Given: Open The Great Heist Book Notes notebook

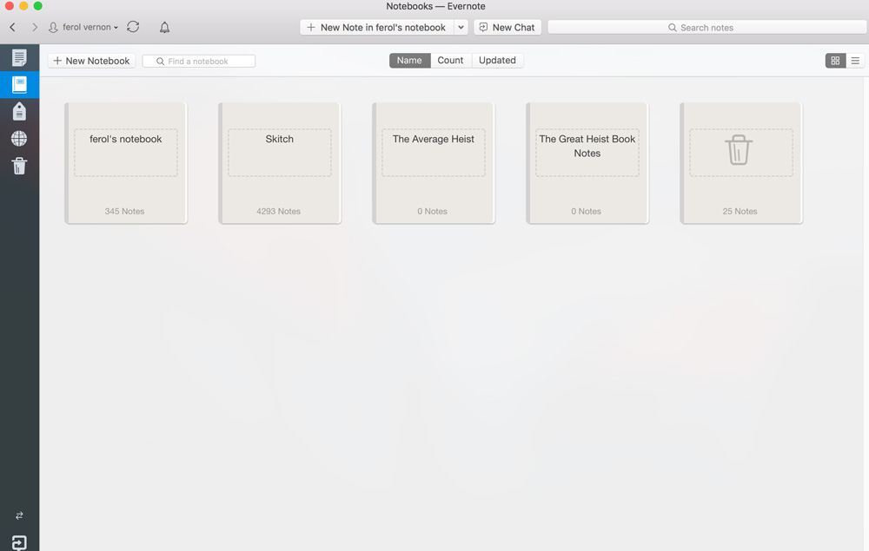Looking at the screenshot, I should tap(587, 163).
